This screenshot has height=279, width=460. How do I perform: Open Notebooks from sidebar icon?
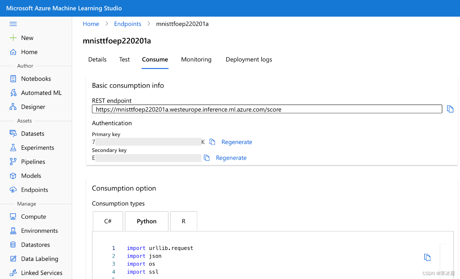pyautogui.click(x=13, y=79)
